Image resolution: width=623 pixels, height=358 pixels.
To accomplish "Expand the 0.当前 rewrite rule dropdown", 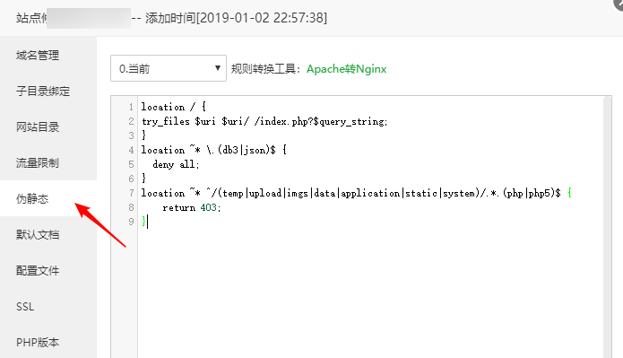I will [x=169, y=68].
